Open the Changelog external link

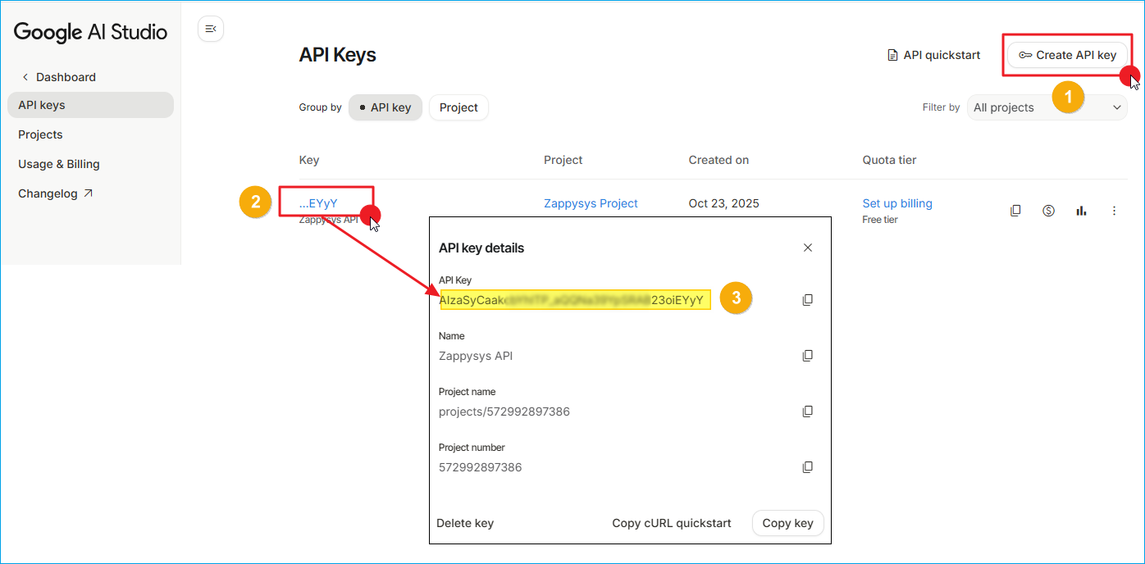click(x=56, y=193)
